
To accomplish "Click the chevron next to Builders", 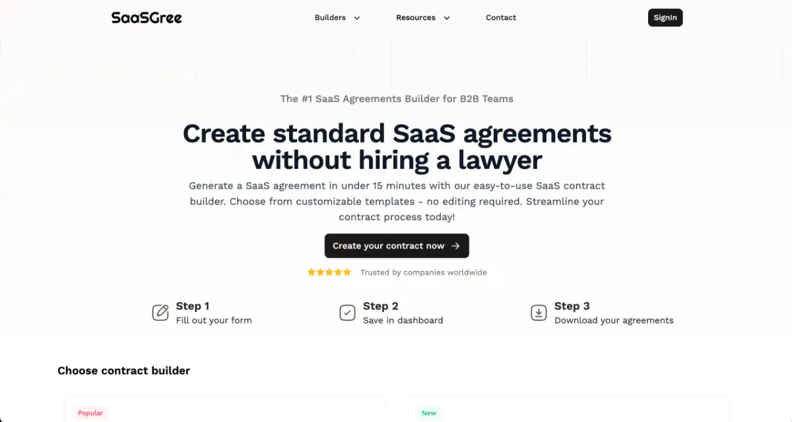I will [357, 18].
